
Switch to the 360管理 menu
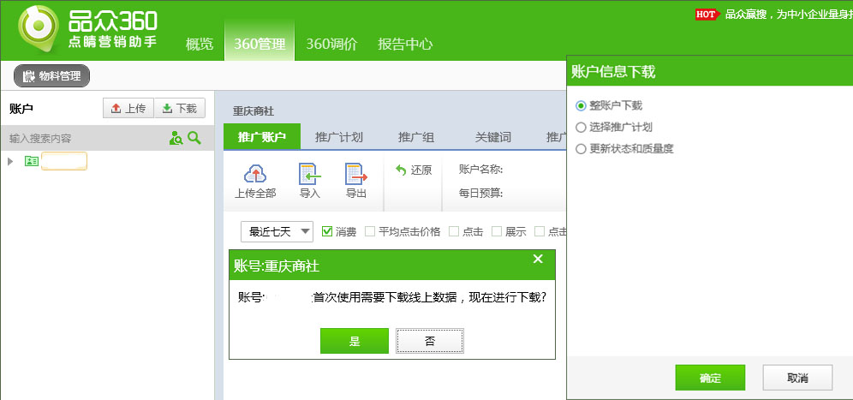[x=259, y=44]
